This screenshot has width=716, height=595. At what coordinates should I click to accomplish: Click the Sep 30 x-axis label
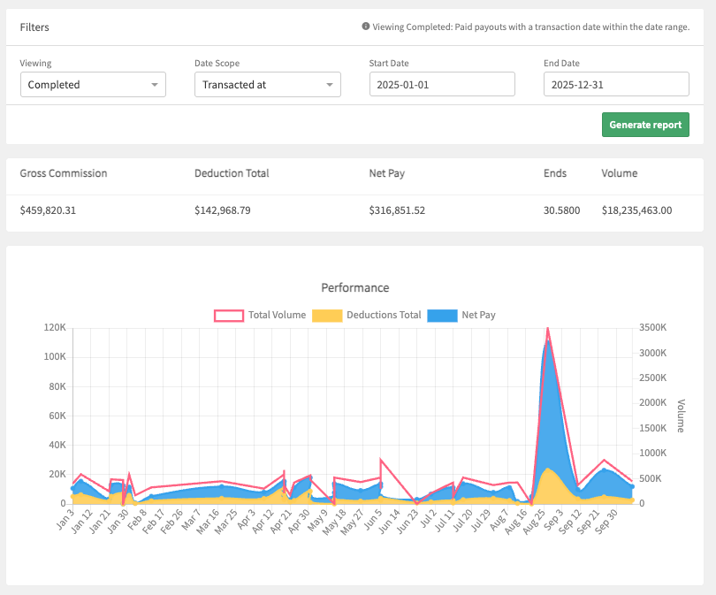coord(607,522)
